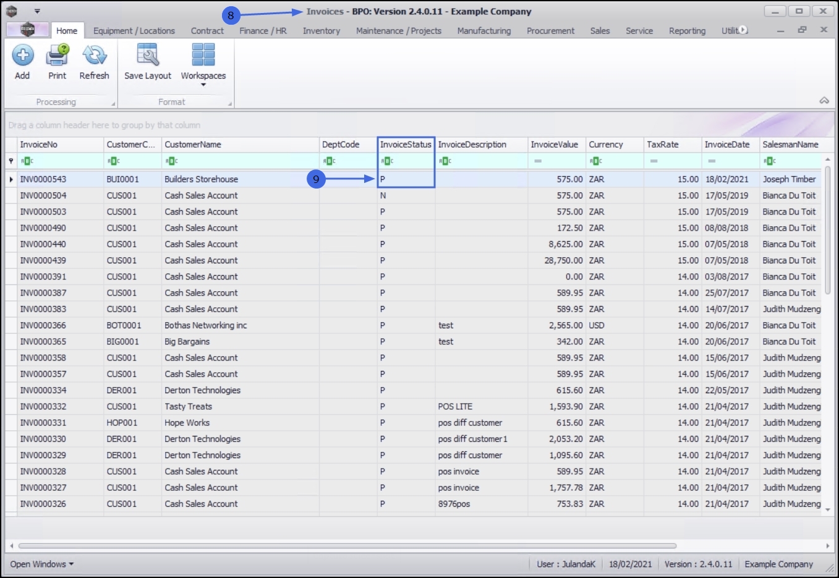The image size is (839, 578).
Task: Click the TaxRate column header
Action: click(x=673, y=145)
